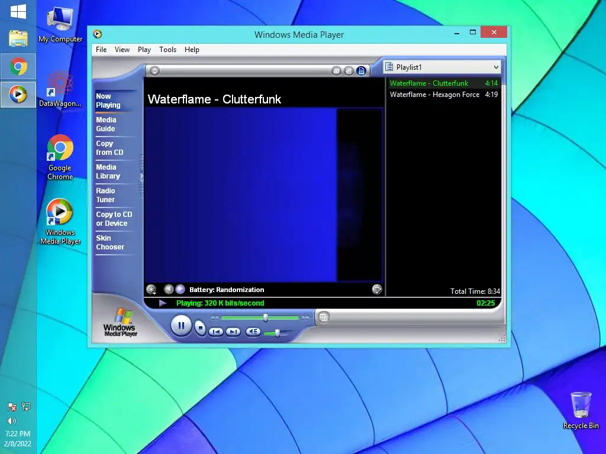The width and height of the screenshot is (606, 454).
Task: Click the play status indicator triangle
Action: 163,303
